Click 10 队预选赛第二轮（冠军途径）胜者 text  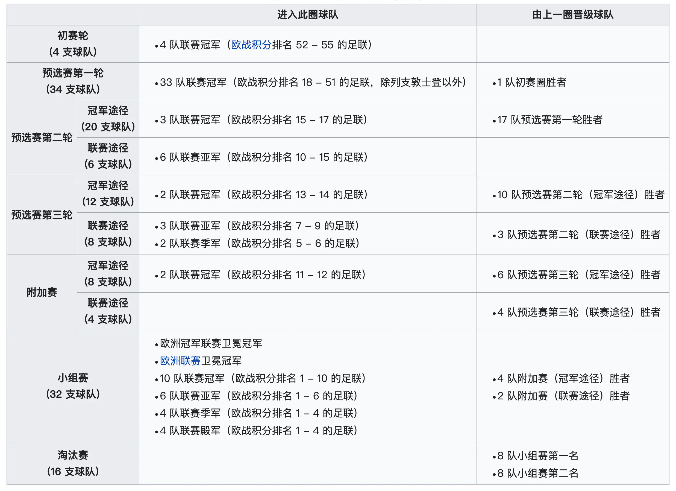[581, 194]
